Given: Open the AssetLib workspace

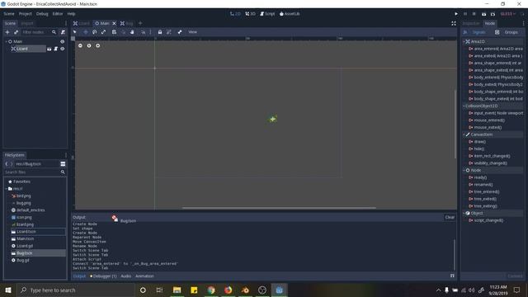Looking at the screenshot, I should (290, 14).
